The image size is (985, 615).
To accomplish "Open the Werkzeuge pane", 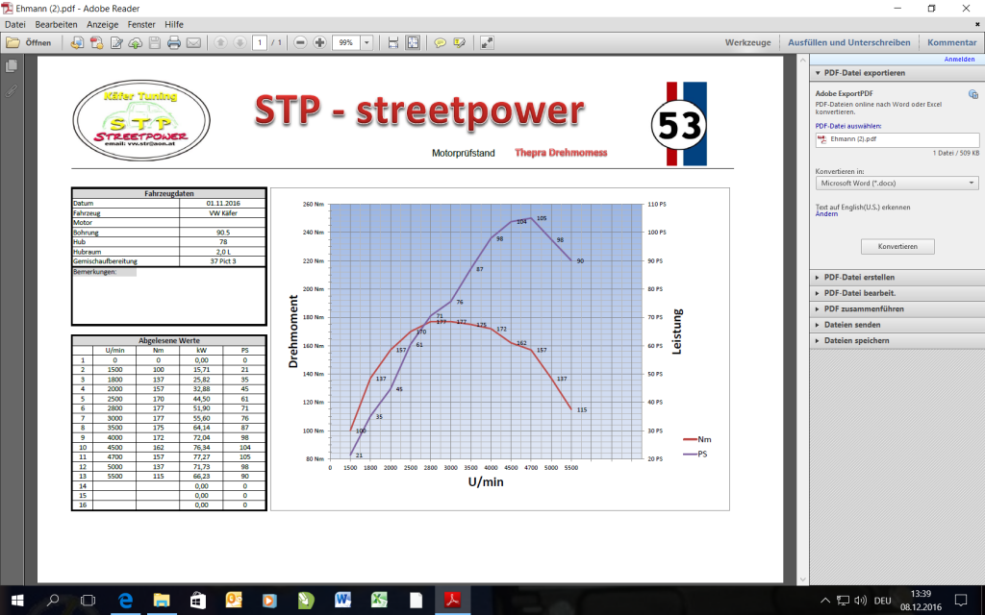I will [747, 42].
